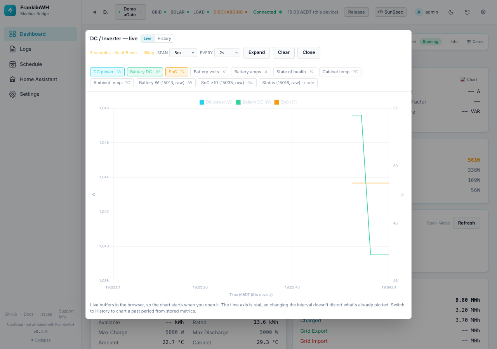Select the Live tab
Screen dimensions: 497x349
pyautogui.click(x=148, y=38)
